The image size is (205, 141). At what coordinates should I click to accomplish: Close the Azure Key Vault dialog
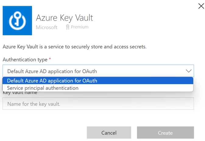click(201, 6)
